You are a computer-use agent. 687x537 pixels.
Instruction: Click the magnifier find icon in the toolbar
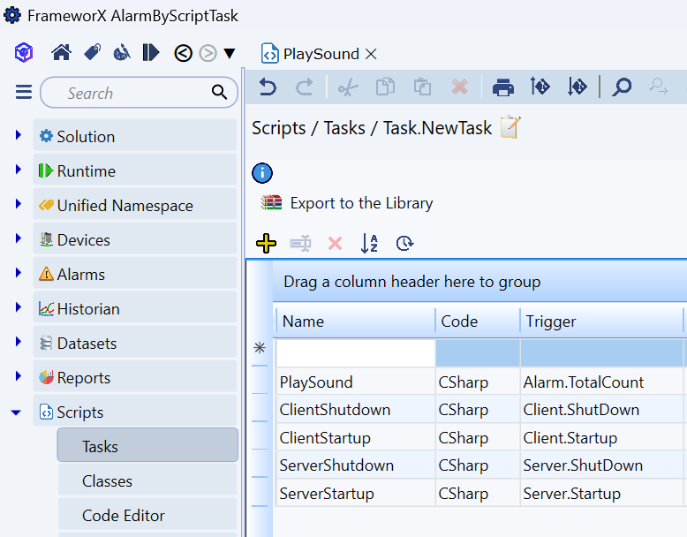click(622, 87)
